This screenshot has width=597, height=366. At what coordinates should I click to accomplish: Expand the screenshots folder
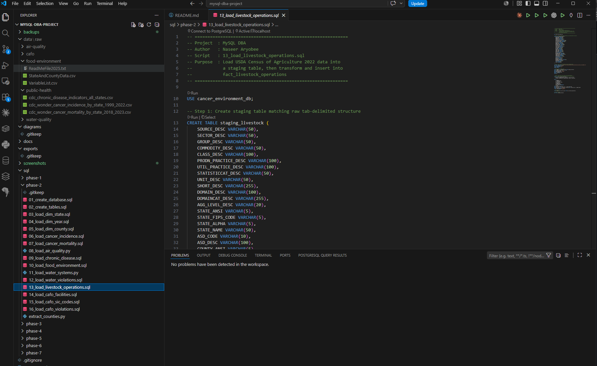point(34,163)
